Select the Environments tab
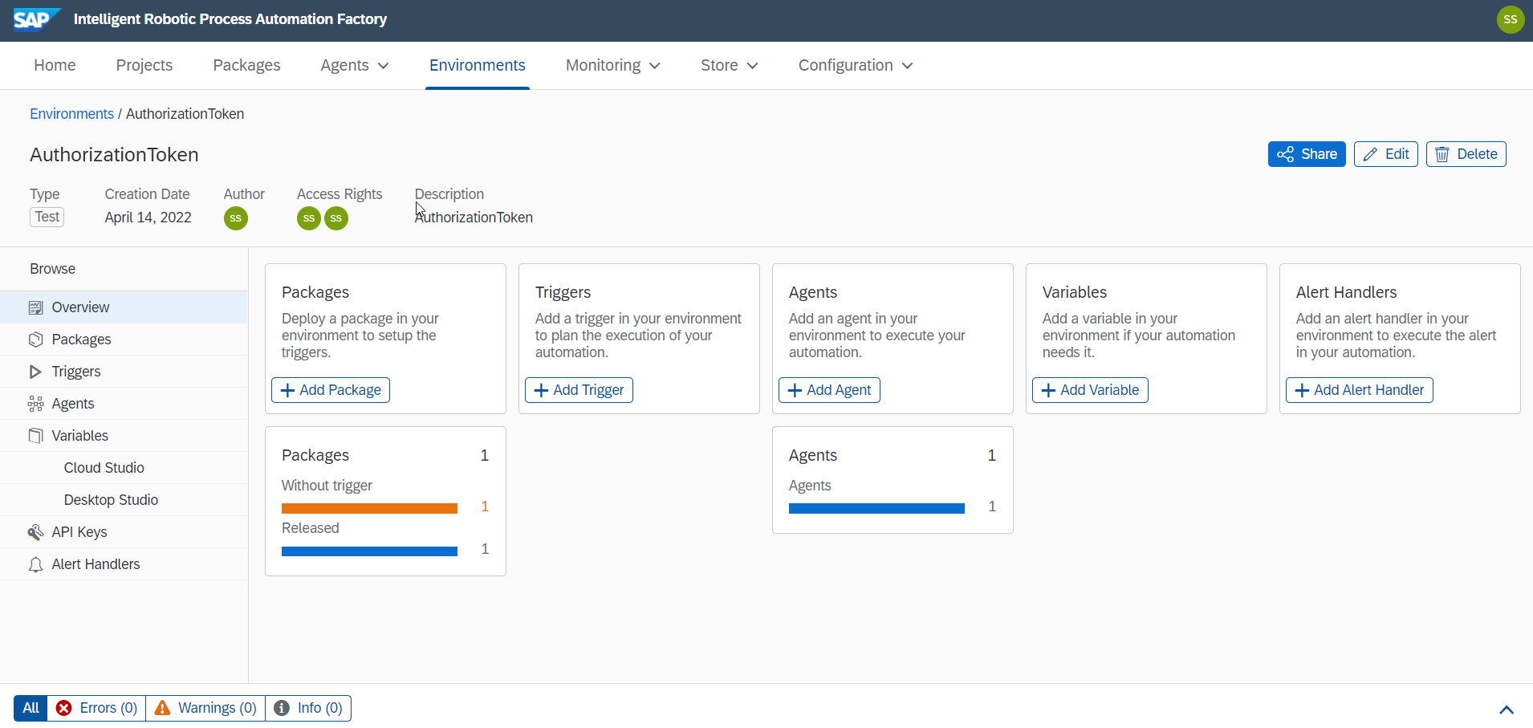The image size is (1533, 728). (x=478, y=65)
